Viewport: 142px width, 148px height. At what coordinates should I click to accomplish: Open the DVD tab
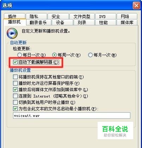point(106,16)
